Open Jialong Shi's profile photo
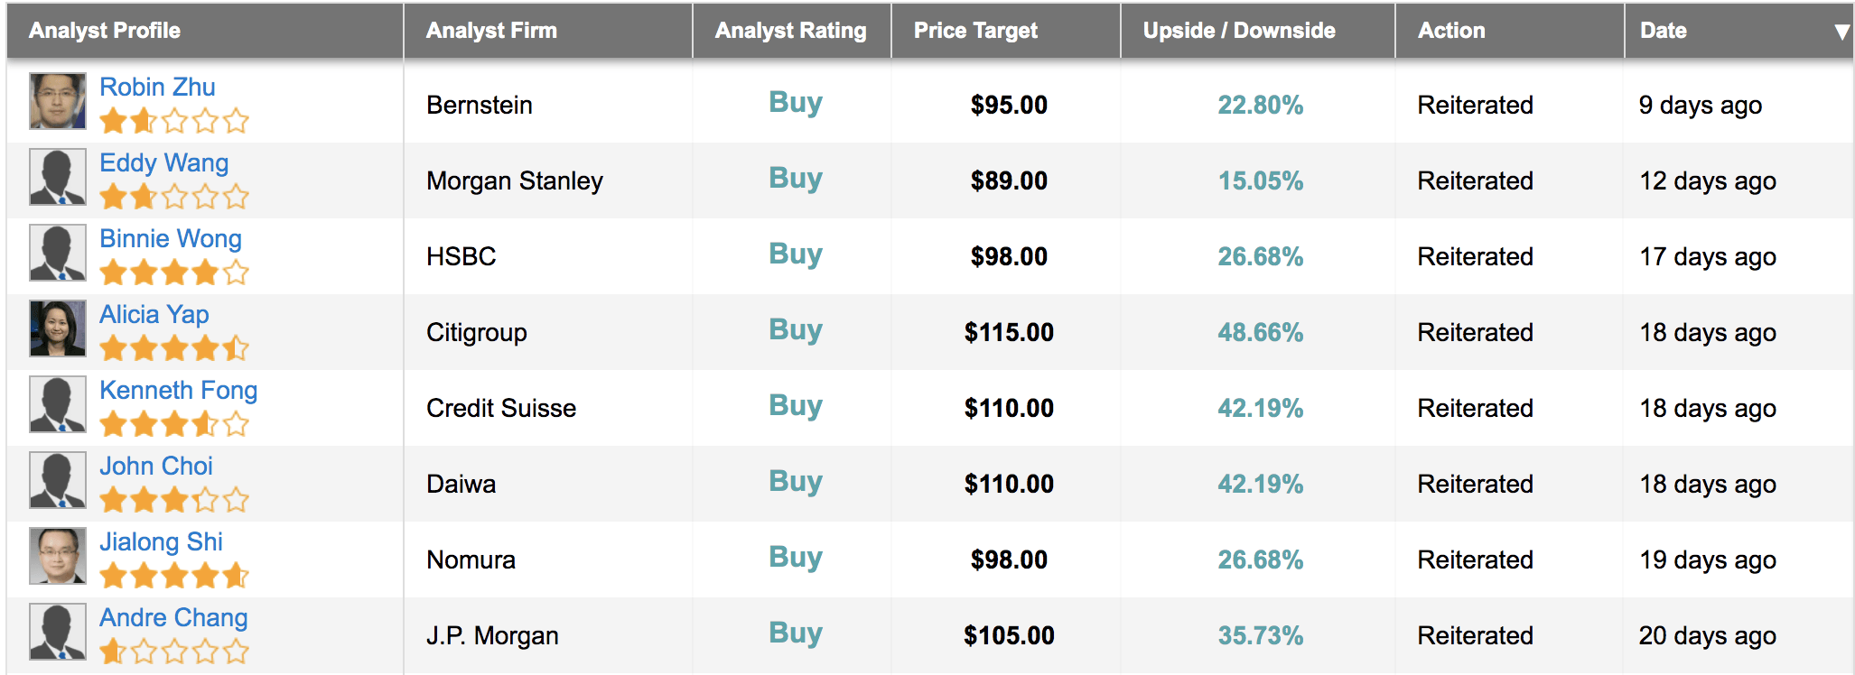Screen dimensions: 1855x675 [58, 556]
